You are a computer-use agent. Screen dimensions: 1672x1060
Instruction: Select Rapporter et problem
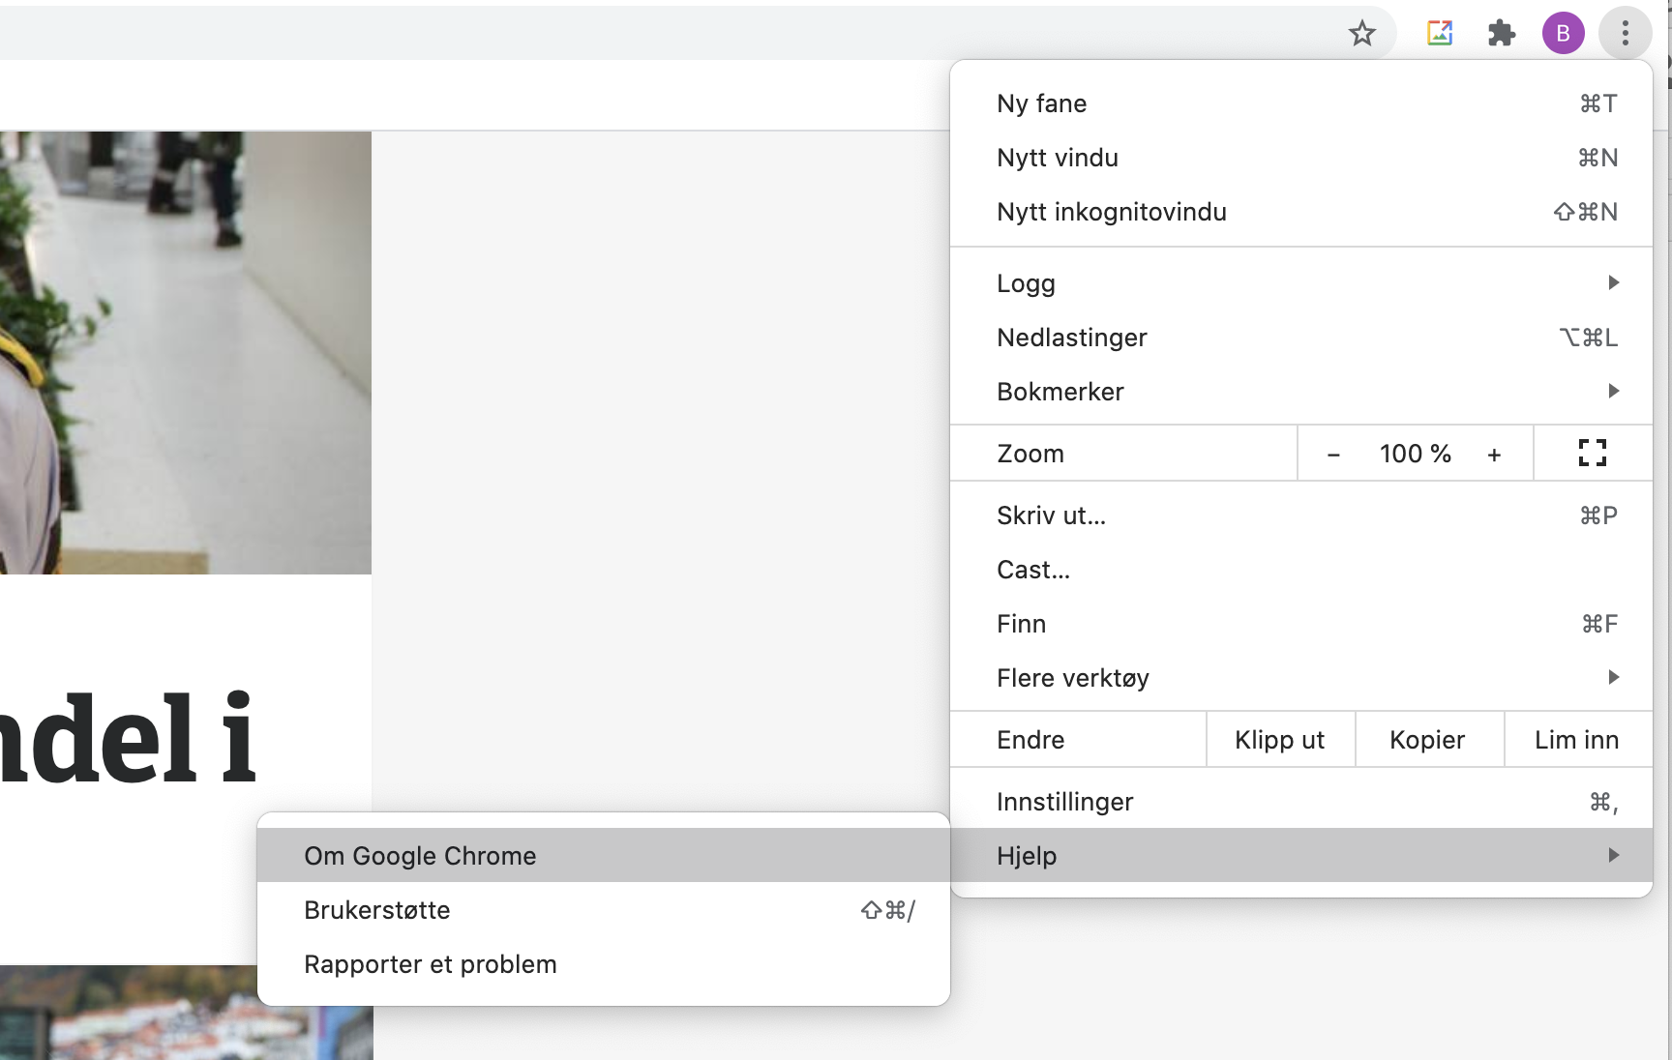430,963
